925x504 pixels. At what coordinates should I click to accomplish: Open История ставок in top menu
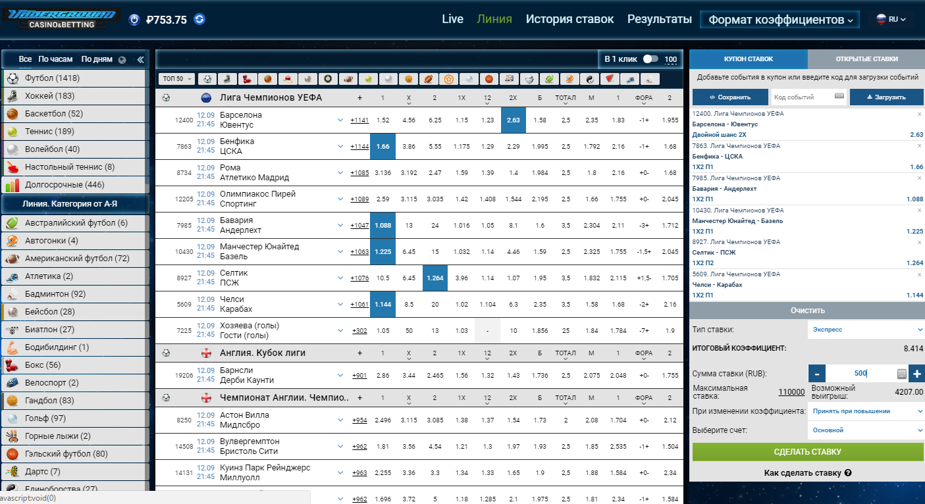569,19
